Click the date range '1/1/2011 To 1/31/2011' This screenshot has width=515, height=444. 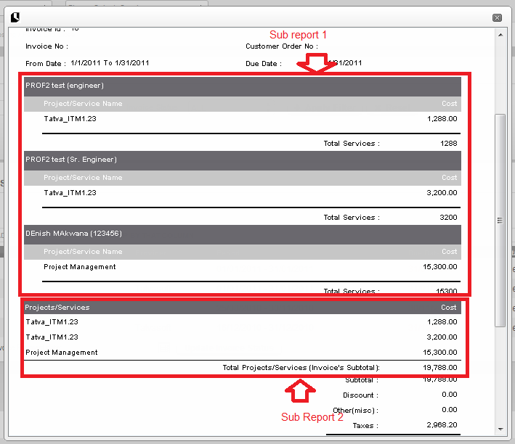pos(110,62)
